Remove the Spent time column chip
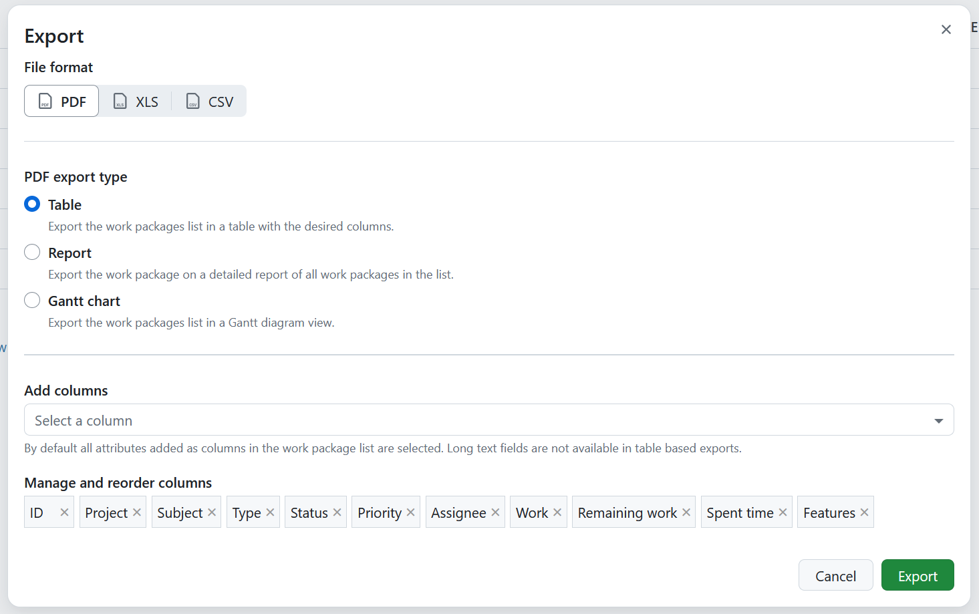This screenshot has width=979, height=614. (783, 512)
